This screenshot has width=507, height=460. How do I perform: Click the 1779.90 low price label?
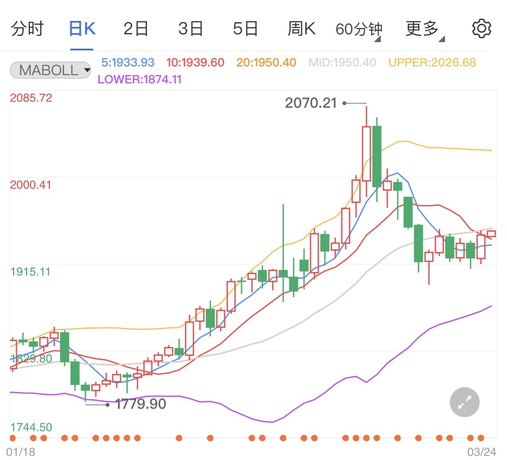[141, 404]
